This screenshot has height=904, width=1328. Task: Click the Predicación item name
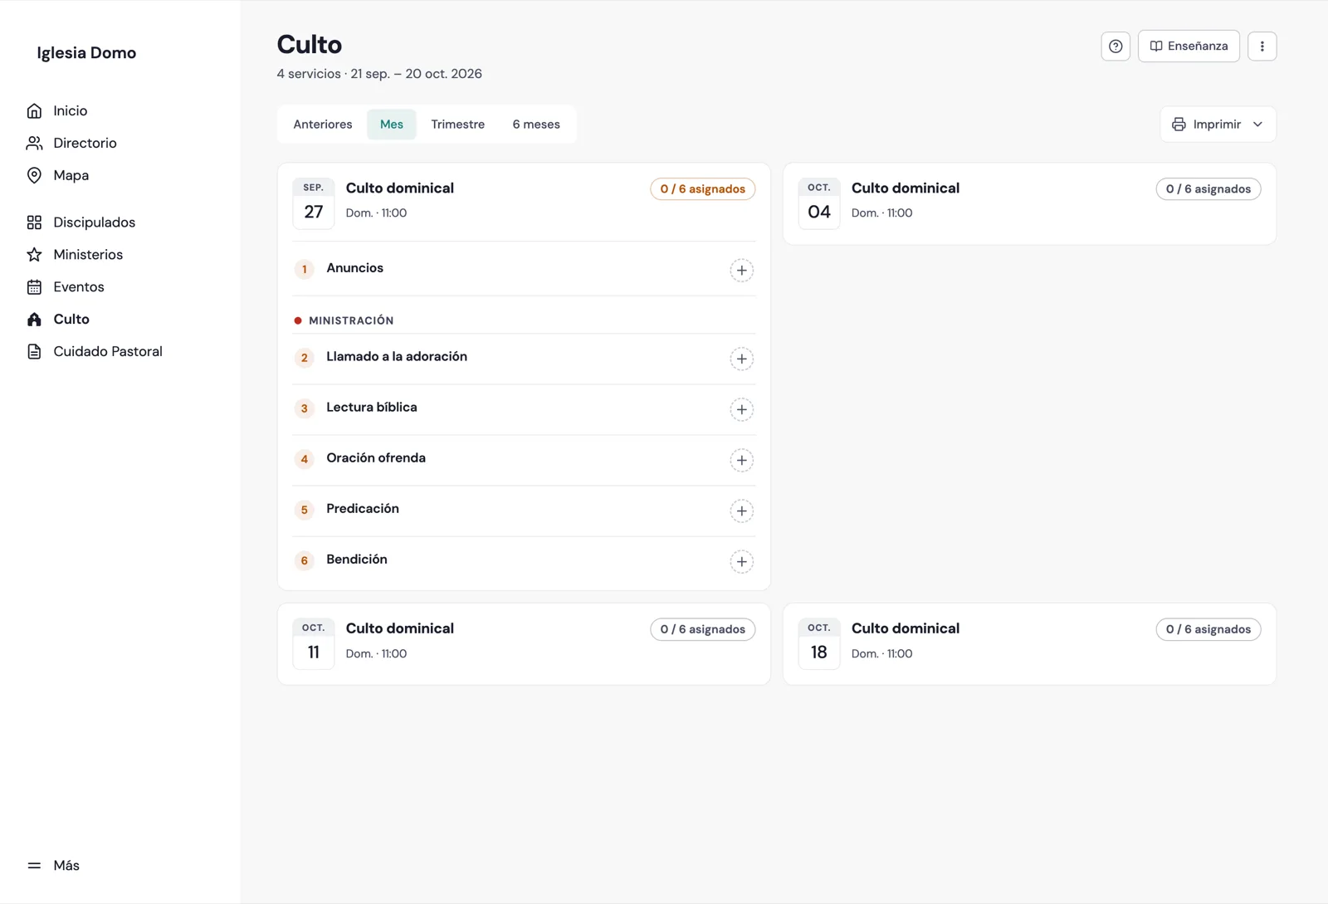point(363,509)
